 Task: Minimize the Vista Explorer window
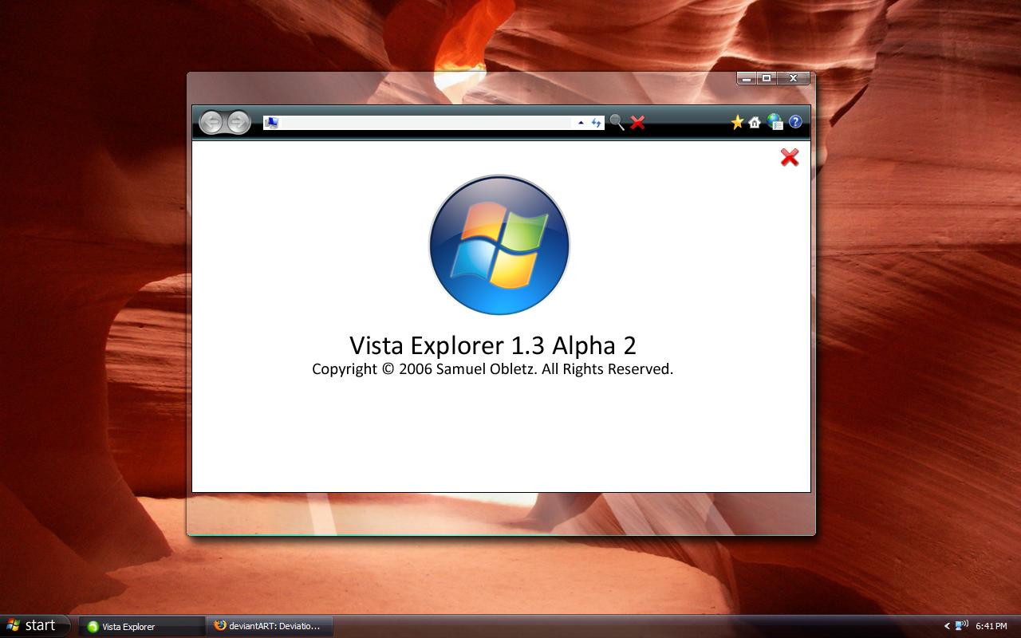click(x=747, y=78)
